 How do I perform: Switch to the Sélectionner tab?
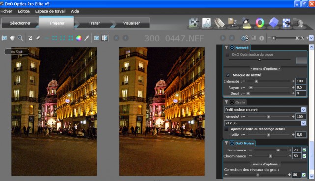pyautogui.click(x=20, y=23)
